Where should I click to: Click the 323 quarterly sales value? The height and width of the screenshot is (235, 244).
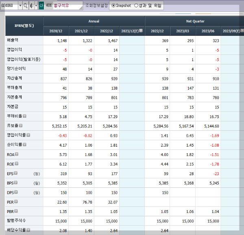point(216,41)
